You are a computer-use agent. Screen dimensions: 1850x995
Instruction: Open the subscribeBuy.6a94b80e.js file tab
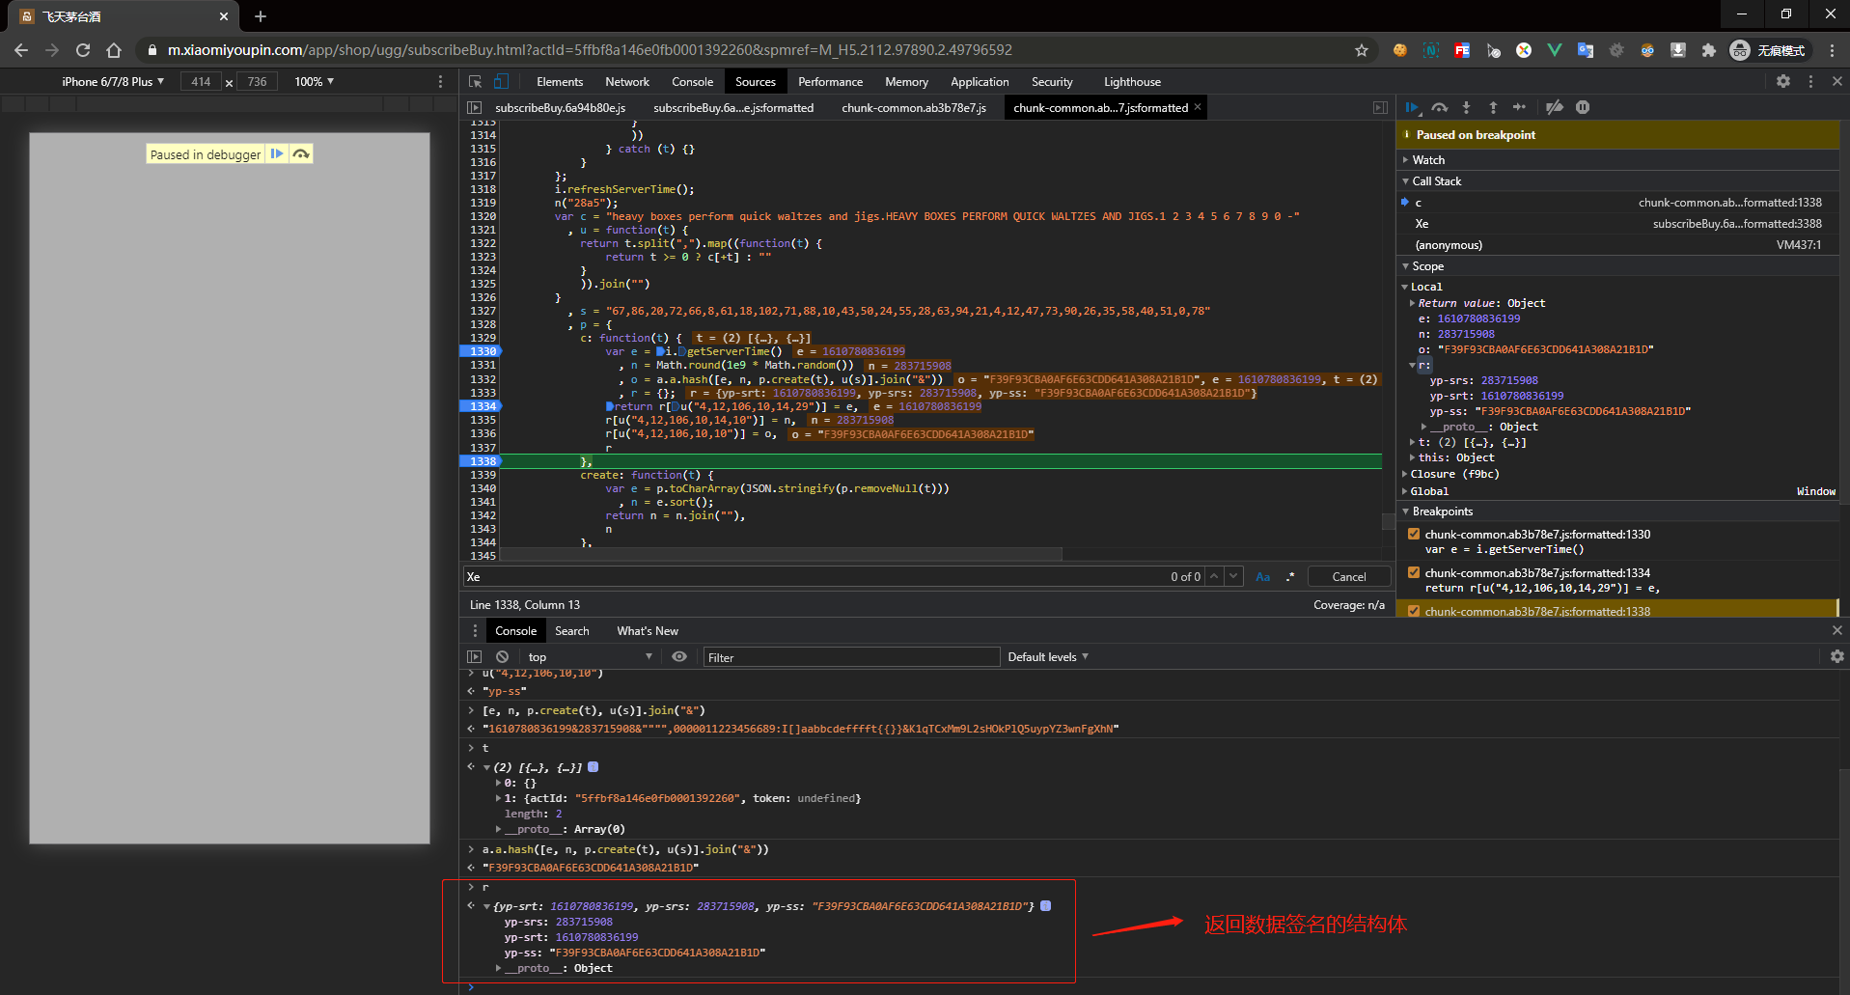click(x=560, y=108)
